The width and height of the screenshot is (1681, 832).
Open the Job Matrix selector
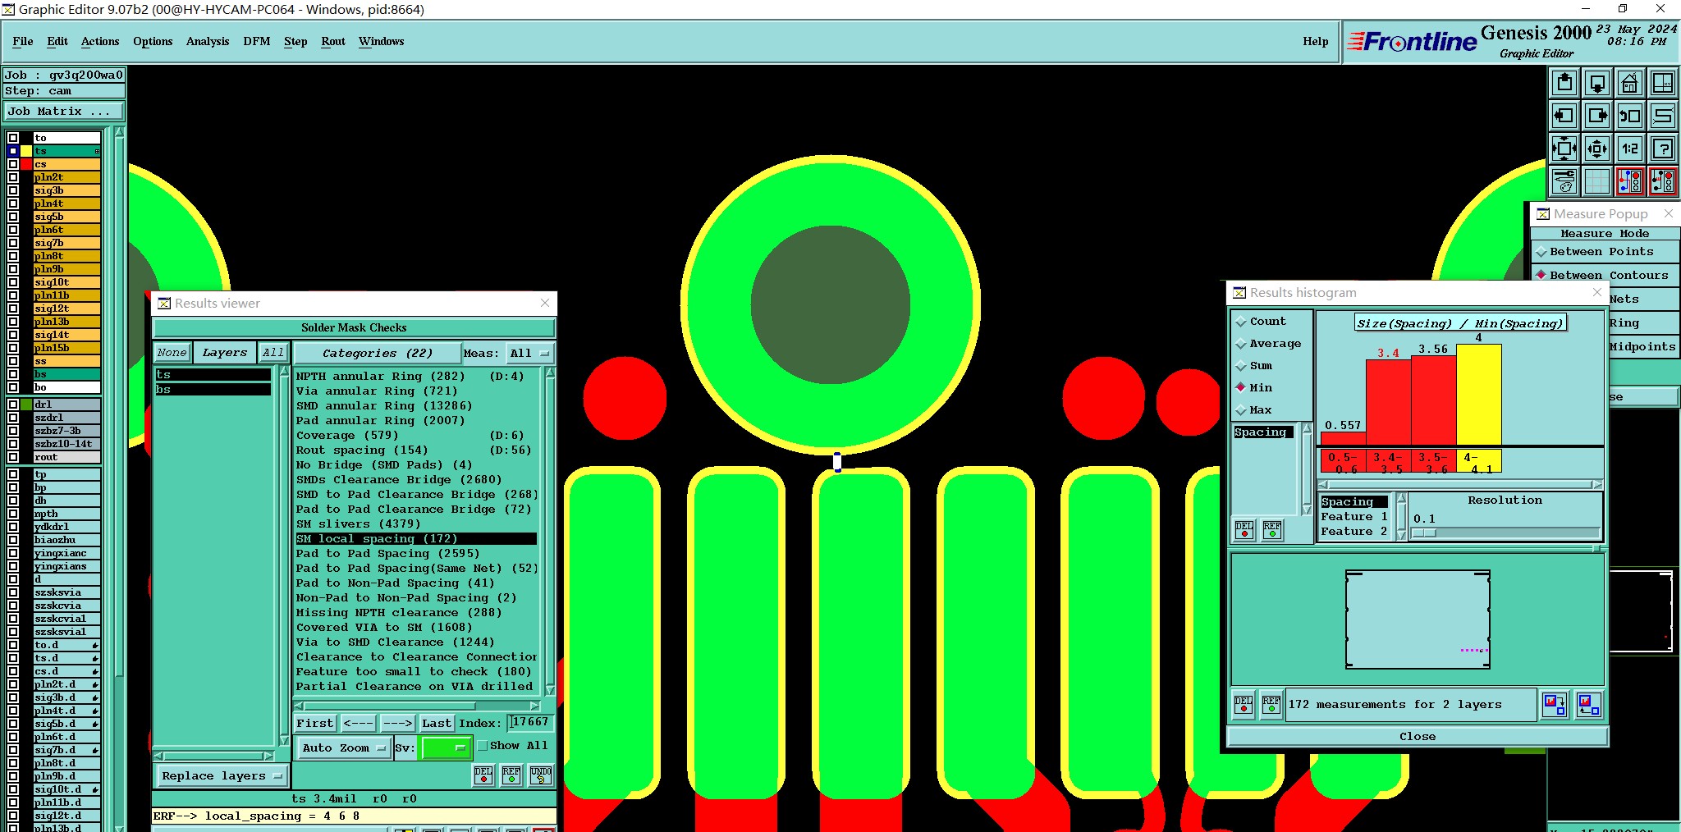64,112
